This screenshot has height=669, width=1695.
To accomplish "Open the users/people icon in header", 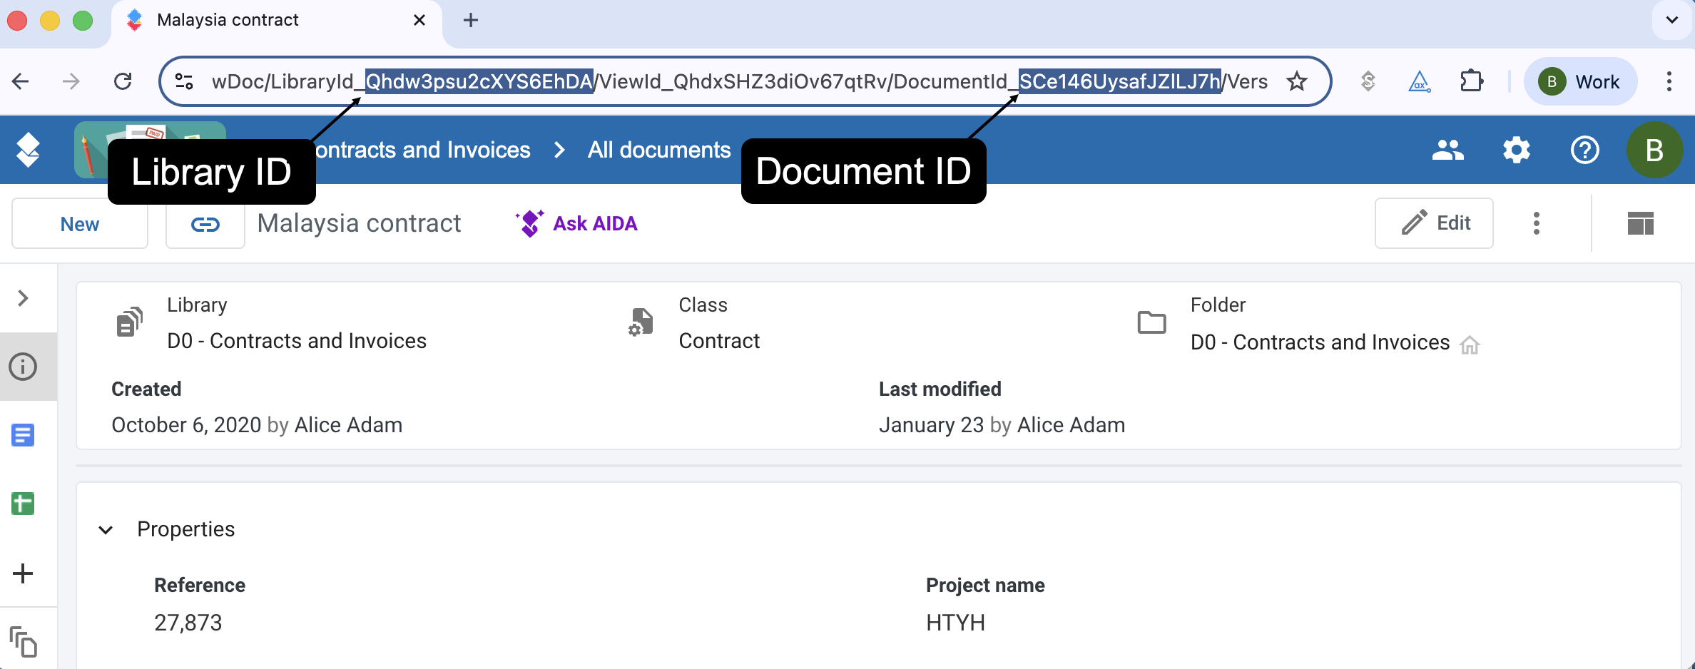I will pyautogui.click(x=1447, y=150).
